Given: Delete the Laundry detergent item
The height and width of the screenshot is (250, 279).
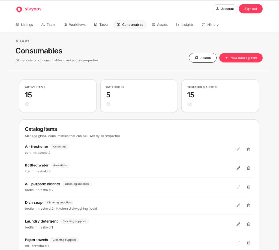Looking at the screenshot, I should (x=248, y=224).
